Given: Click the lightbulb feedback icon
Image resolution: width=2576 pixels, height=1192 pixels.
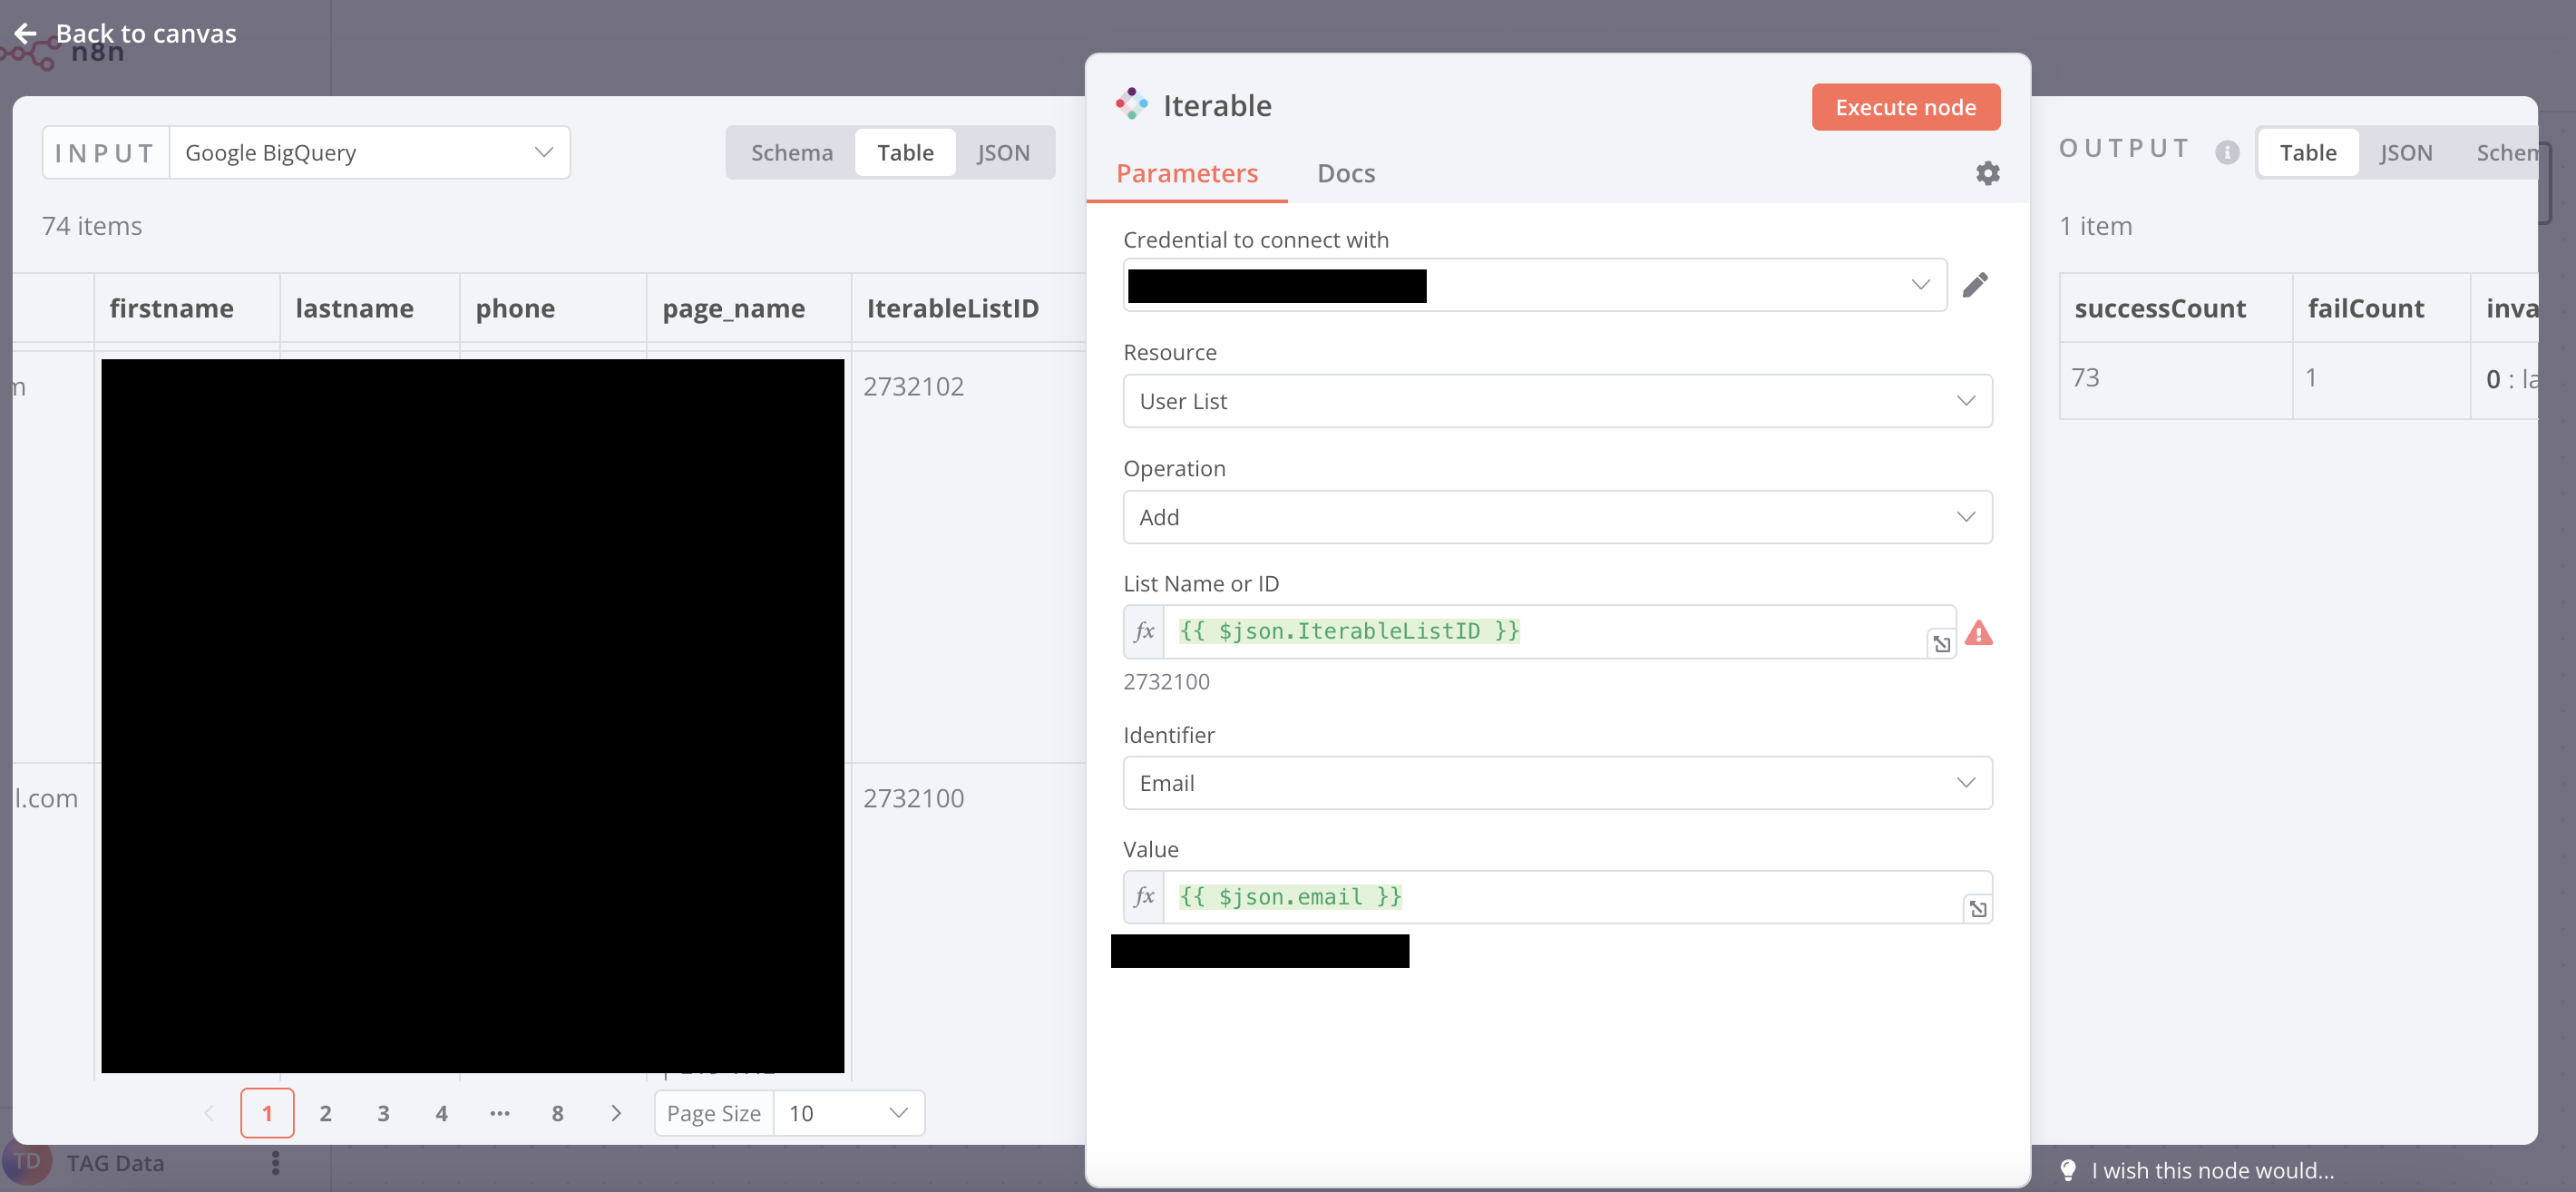Looking at the screenshot, I should [2068, 1169].
